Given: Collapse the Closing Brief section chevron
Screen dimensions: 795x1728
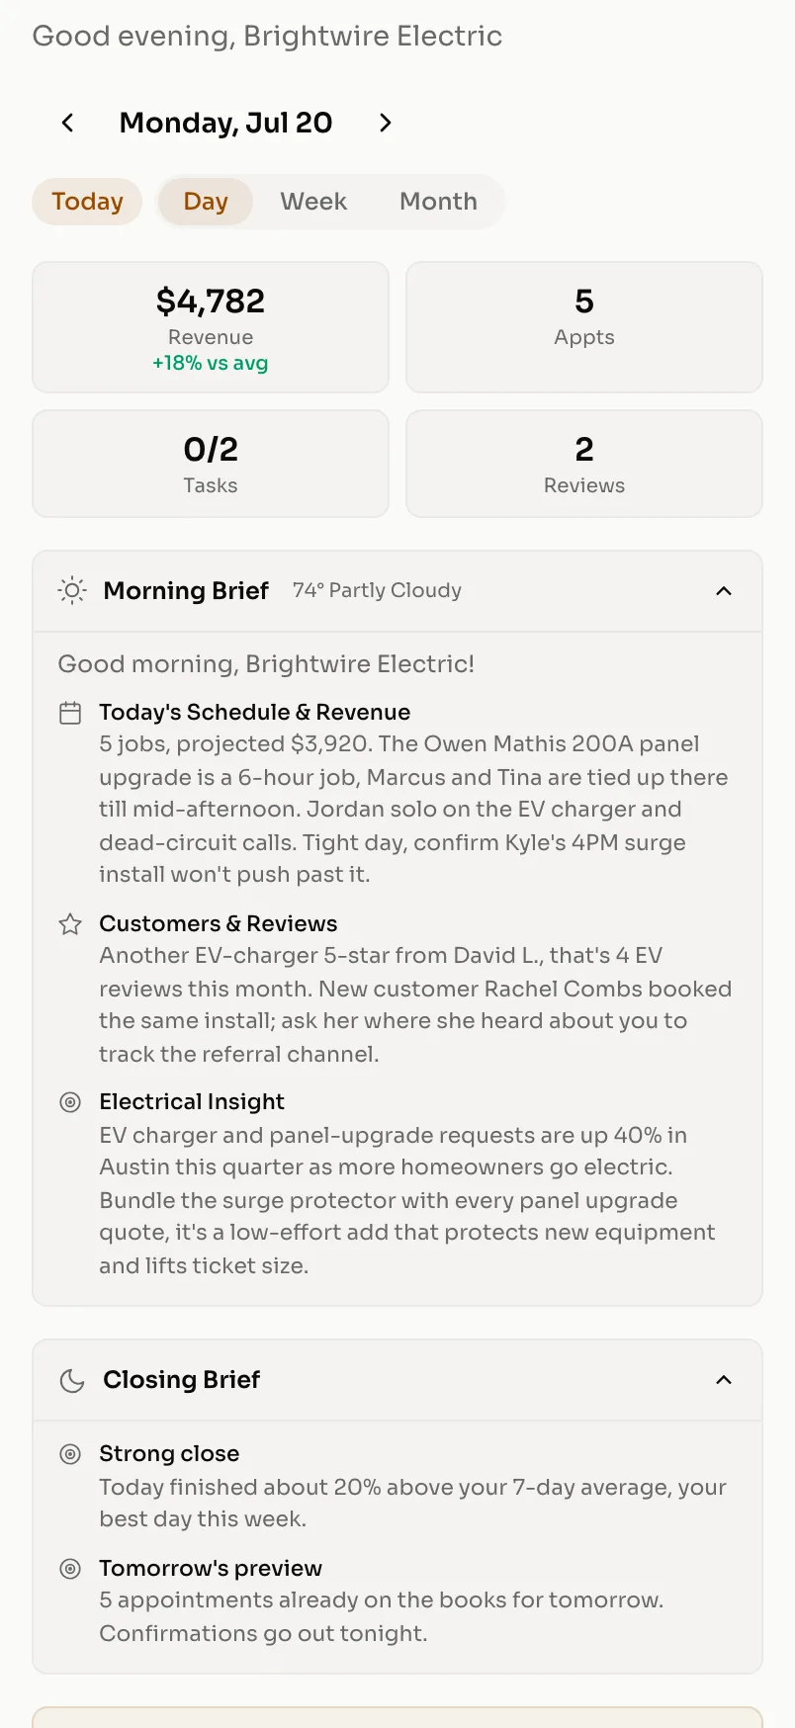Looking at the screenshot, I should coord(724,1380).
